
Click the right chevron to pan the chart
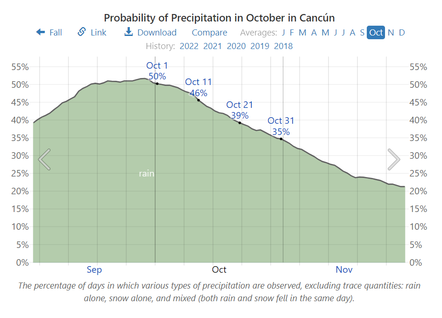pos(394,159)
